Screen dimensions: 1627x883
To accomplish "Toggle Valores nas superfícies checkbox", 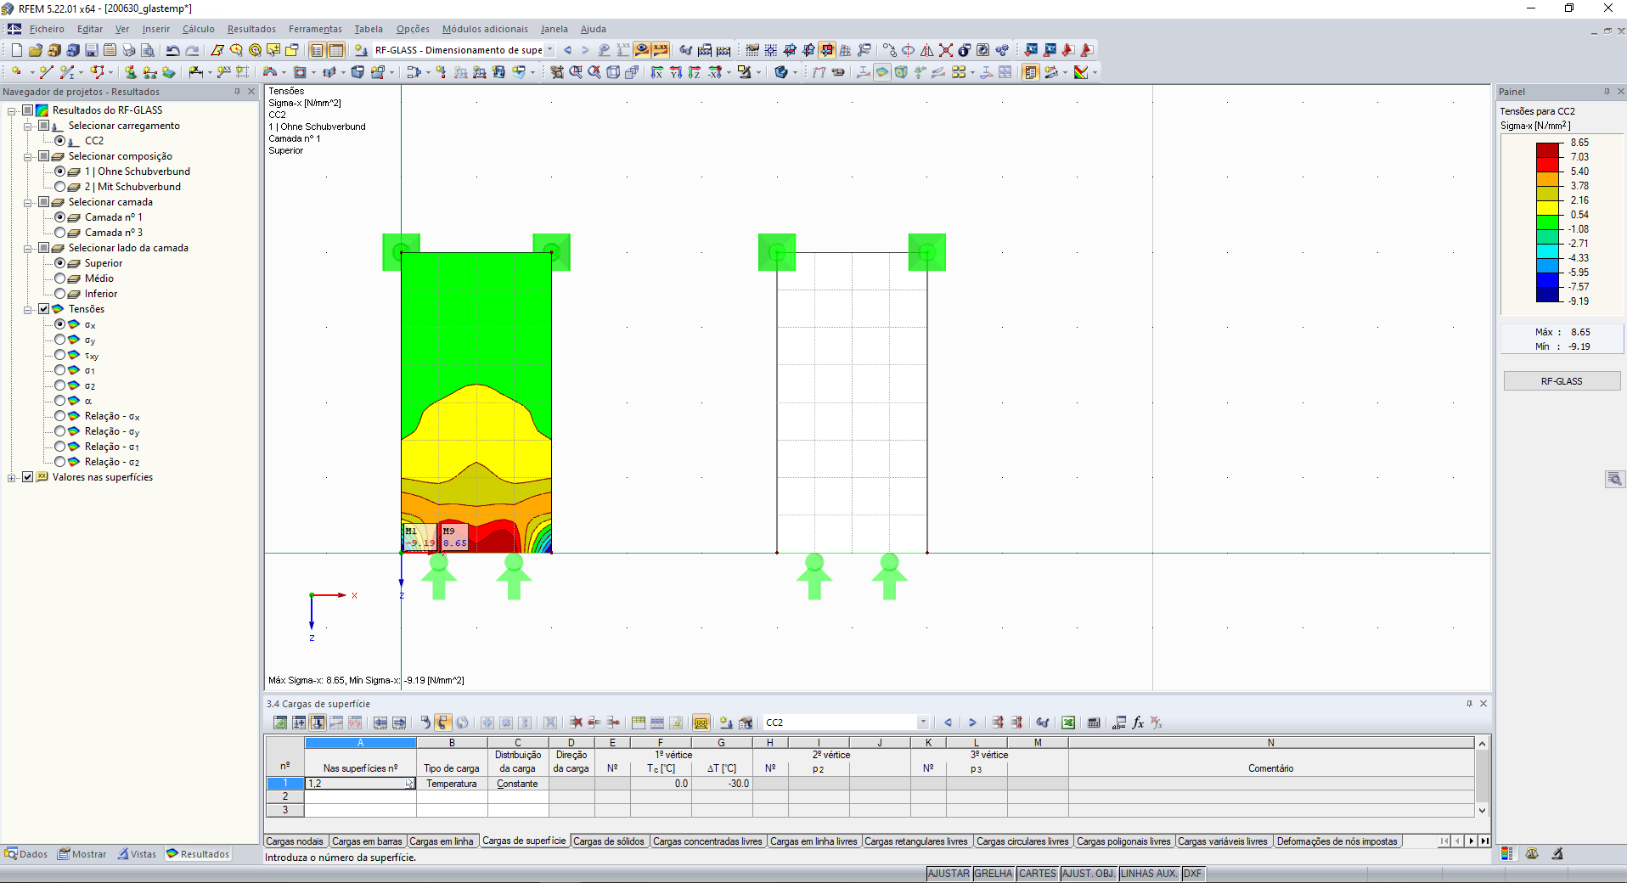I will 28,477.
